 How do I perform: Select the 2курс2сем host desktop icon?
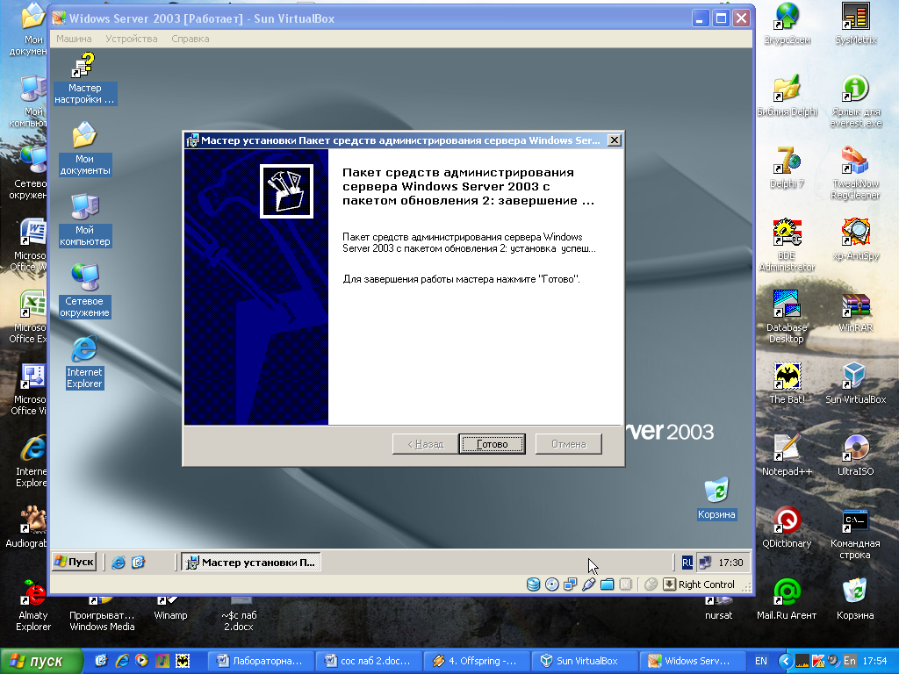point(787,24)
